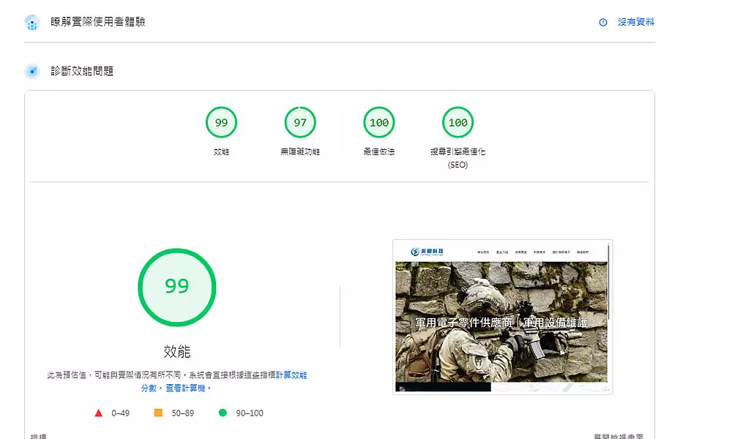The height and width of the screenshot is (439, 732).
Task: Select the 99 效能 score gauge
Action: pos(221,123)
